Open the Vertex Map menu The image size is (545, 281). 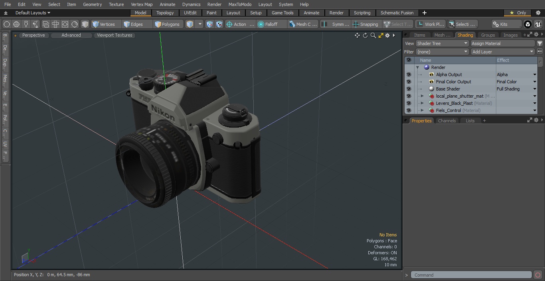[142, 4]
